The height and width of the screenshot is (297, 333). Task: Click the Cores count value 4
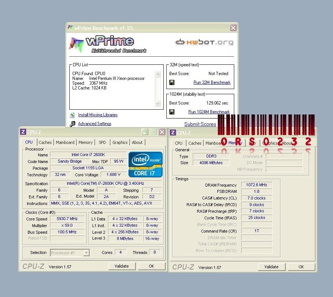tap(121, 252)
